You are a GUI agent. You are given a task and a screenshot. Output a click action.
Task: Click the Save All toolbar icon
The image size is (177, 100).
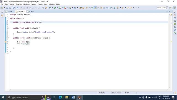10,8
